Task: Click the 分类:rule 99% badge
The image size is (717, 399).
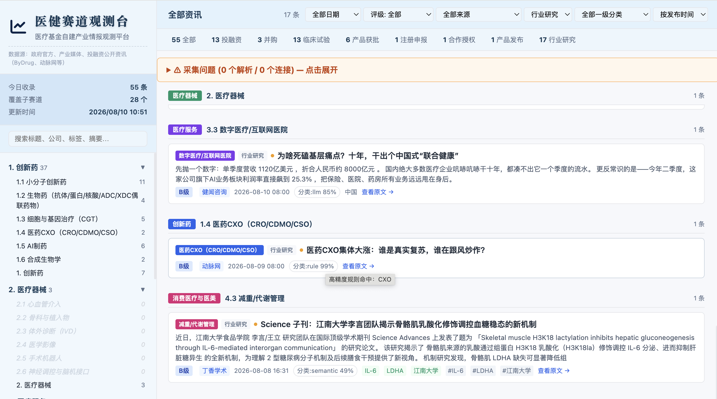Action: click(x=314, y=266)
